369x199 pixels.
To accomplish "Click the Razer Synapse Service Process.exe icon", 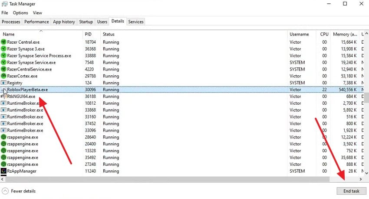I will [x=3, y=56].
